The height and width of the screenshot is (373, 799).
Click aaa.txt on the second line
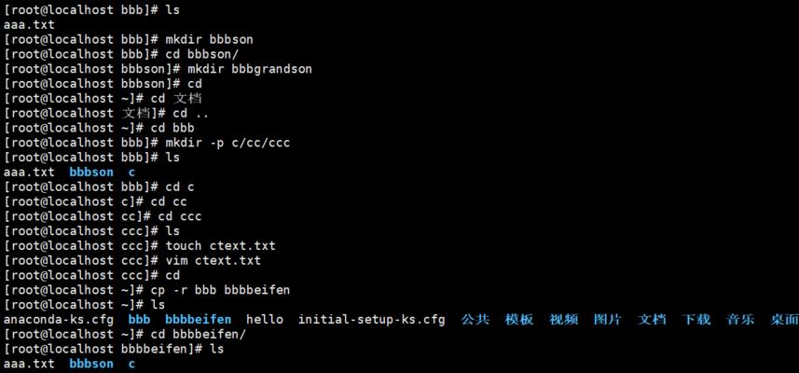tap(29, 24)
